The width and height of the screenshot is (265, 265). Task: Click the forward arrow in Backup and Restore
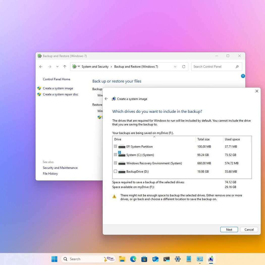(49, 67)
